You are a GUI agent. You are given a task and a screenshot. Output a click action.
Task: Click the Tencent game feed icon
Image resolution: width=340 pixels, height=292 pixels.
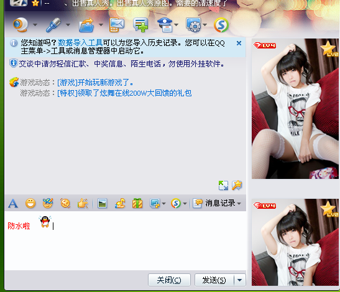click(14, 83)
